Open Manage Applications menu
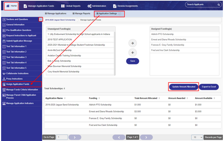224x141 pixels. pyautogui.click(x=56, y=14)
